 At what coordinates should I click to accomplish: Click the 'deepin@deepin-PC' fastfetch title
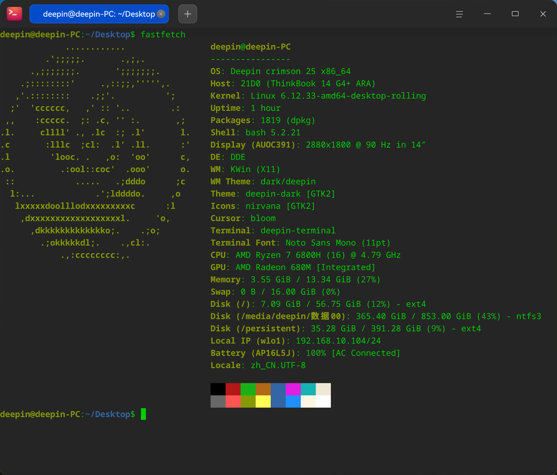(251, 47)
